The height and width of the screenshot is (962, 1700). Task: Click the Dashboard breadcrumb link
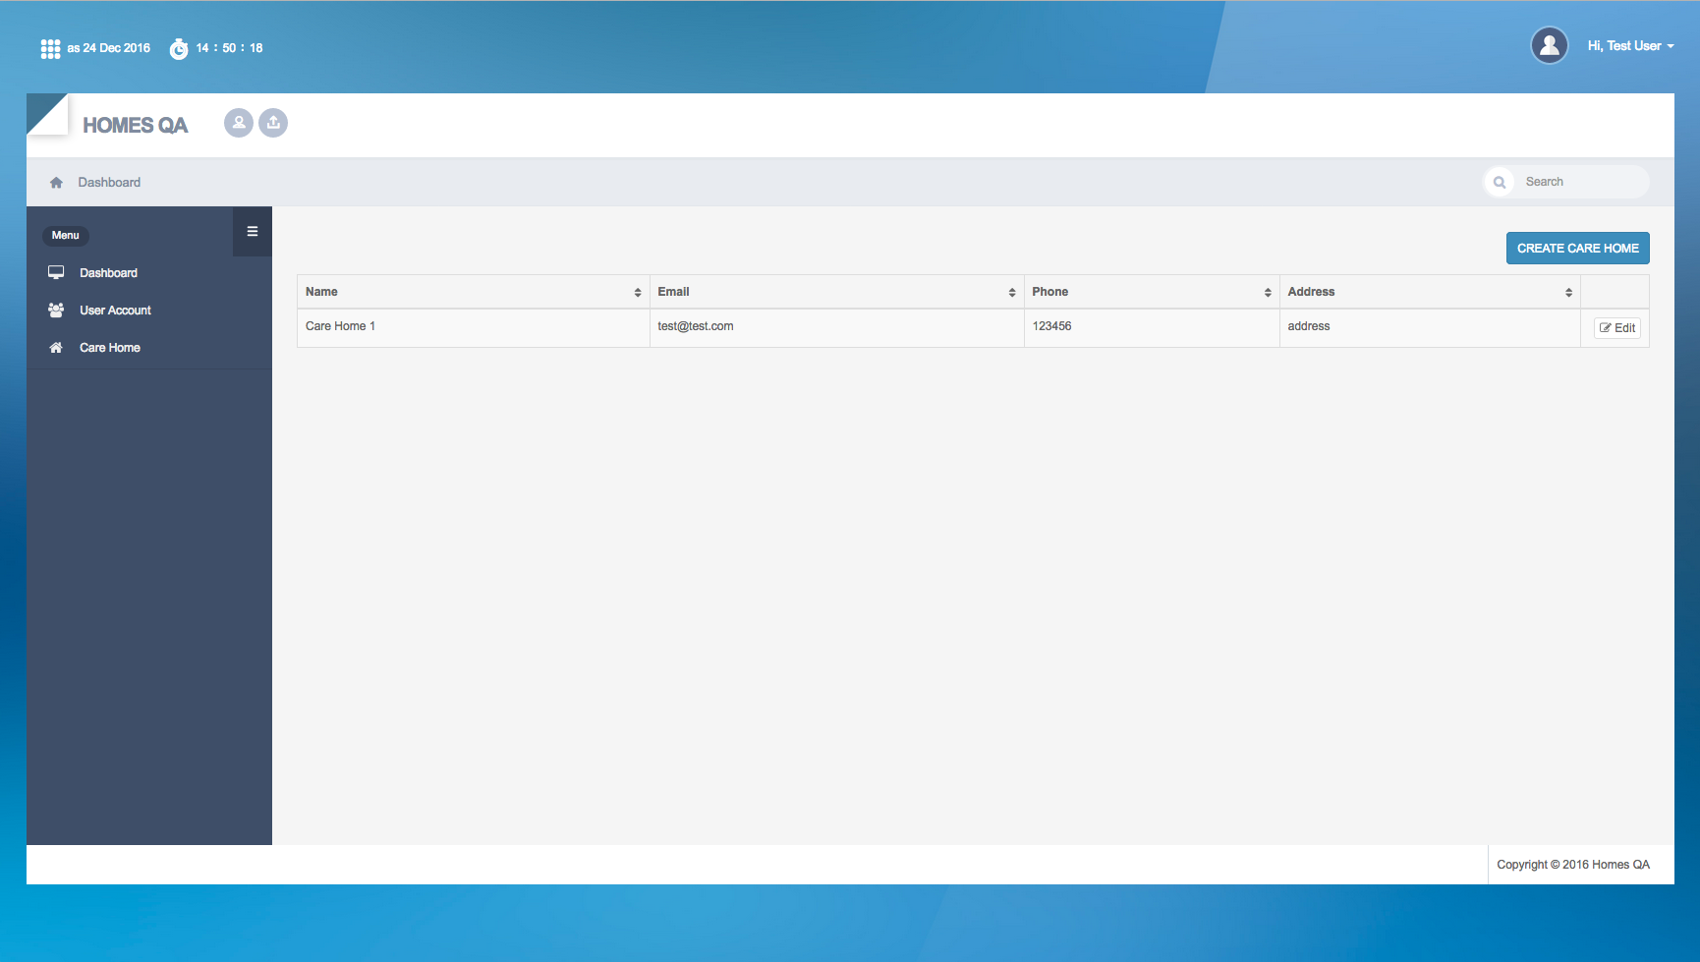pos(109,183)
